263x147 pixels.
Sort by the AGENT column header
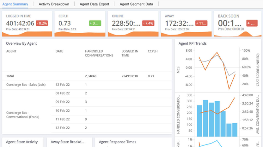(11, 51)
